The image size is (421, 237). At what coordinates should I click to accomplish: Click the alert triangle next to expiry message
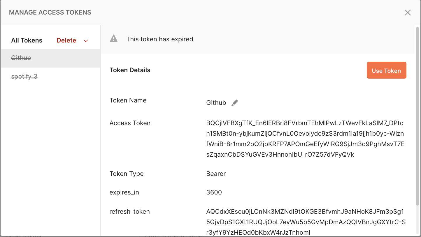coord(114,38)
